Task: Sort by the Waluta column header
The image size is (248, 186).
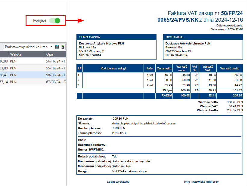Action: pyautogui.click(x=26, y=54)
